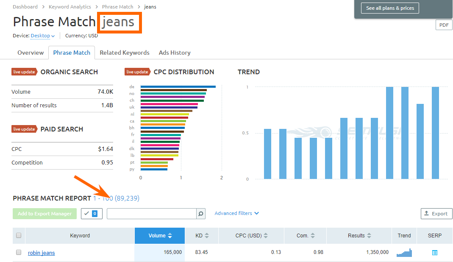Tick the select-all checkbox in table header
The height and width of the screenshot is (262, 453).
coord(19,235)
